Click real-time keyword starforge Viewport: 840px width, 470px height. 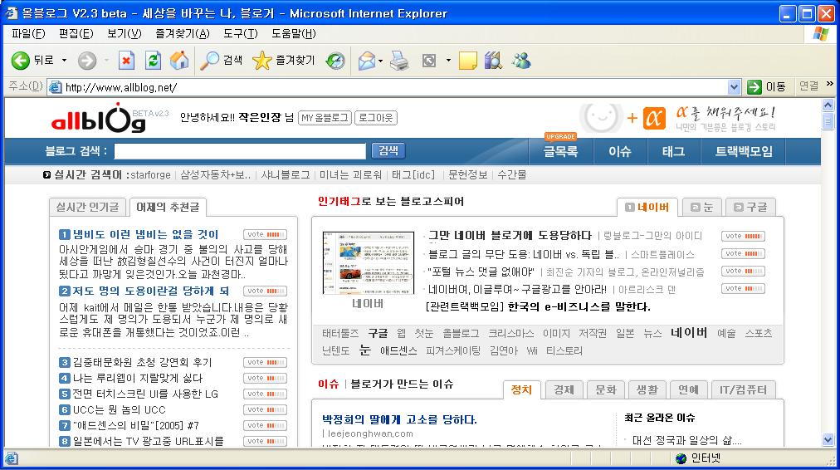tap(150, 174)
